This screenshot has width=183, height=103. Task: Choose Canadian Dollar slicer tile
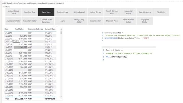(30, 21)
